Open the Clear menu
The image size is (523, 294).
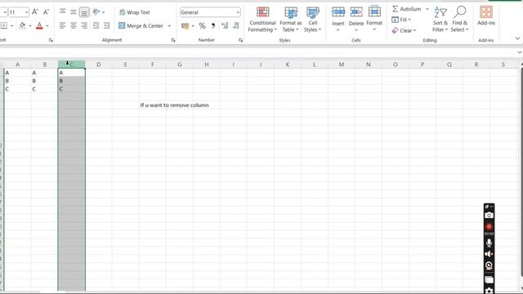point(404,30)
